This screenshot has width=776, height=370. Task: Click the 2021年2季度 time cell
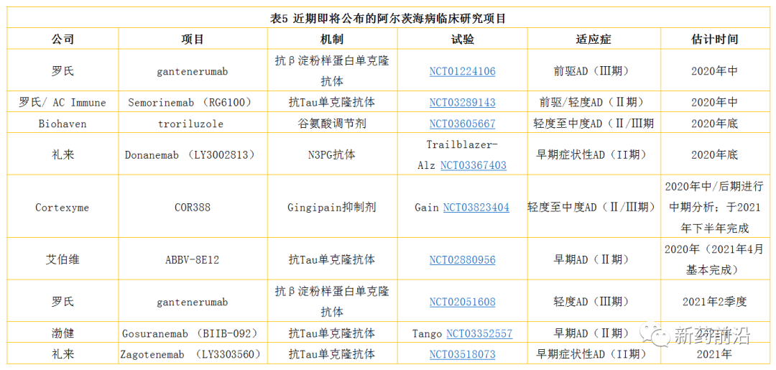714,302
